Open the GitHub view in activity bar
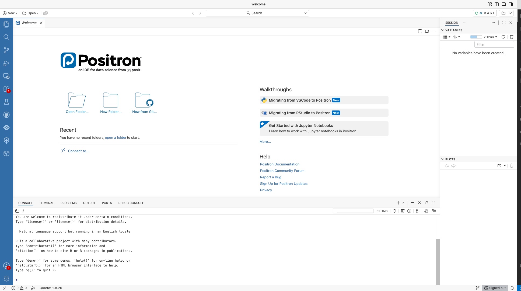521x291 pixels. point(6,115)
